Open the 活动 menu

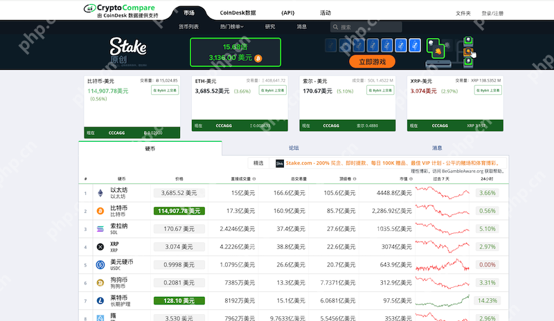pyautogui.click(x=325, y=13)
